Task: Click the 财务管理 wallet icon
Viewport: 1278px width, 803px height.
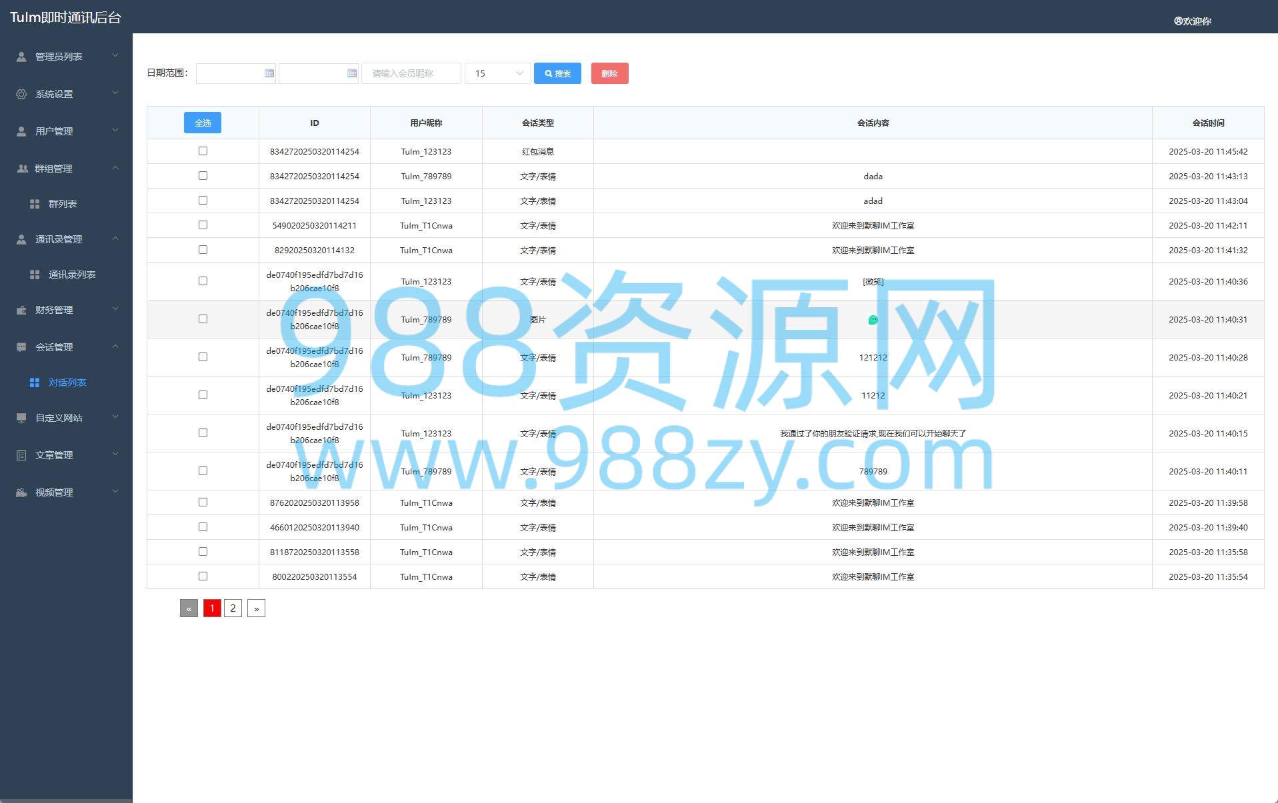Action: (x=21, y=310)
